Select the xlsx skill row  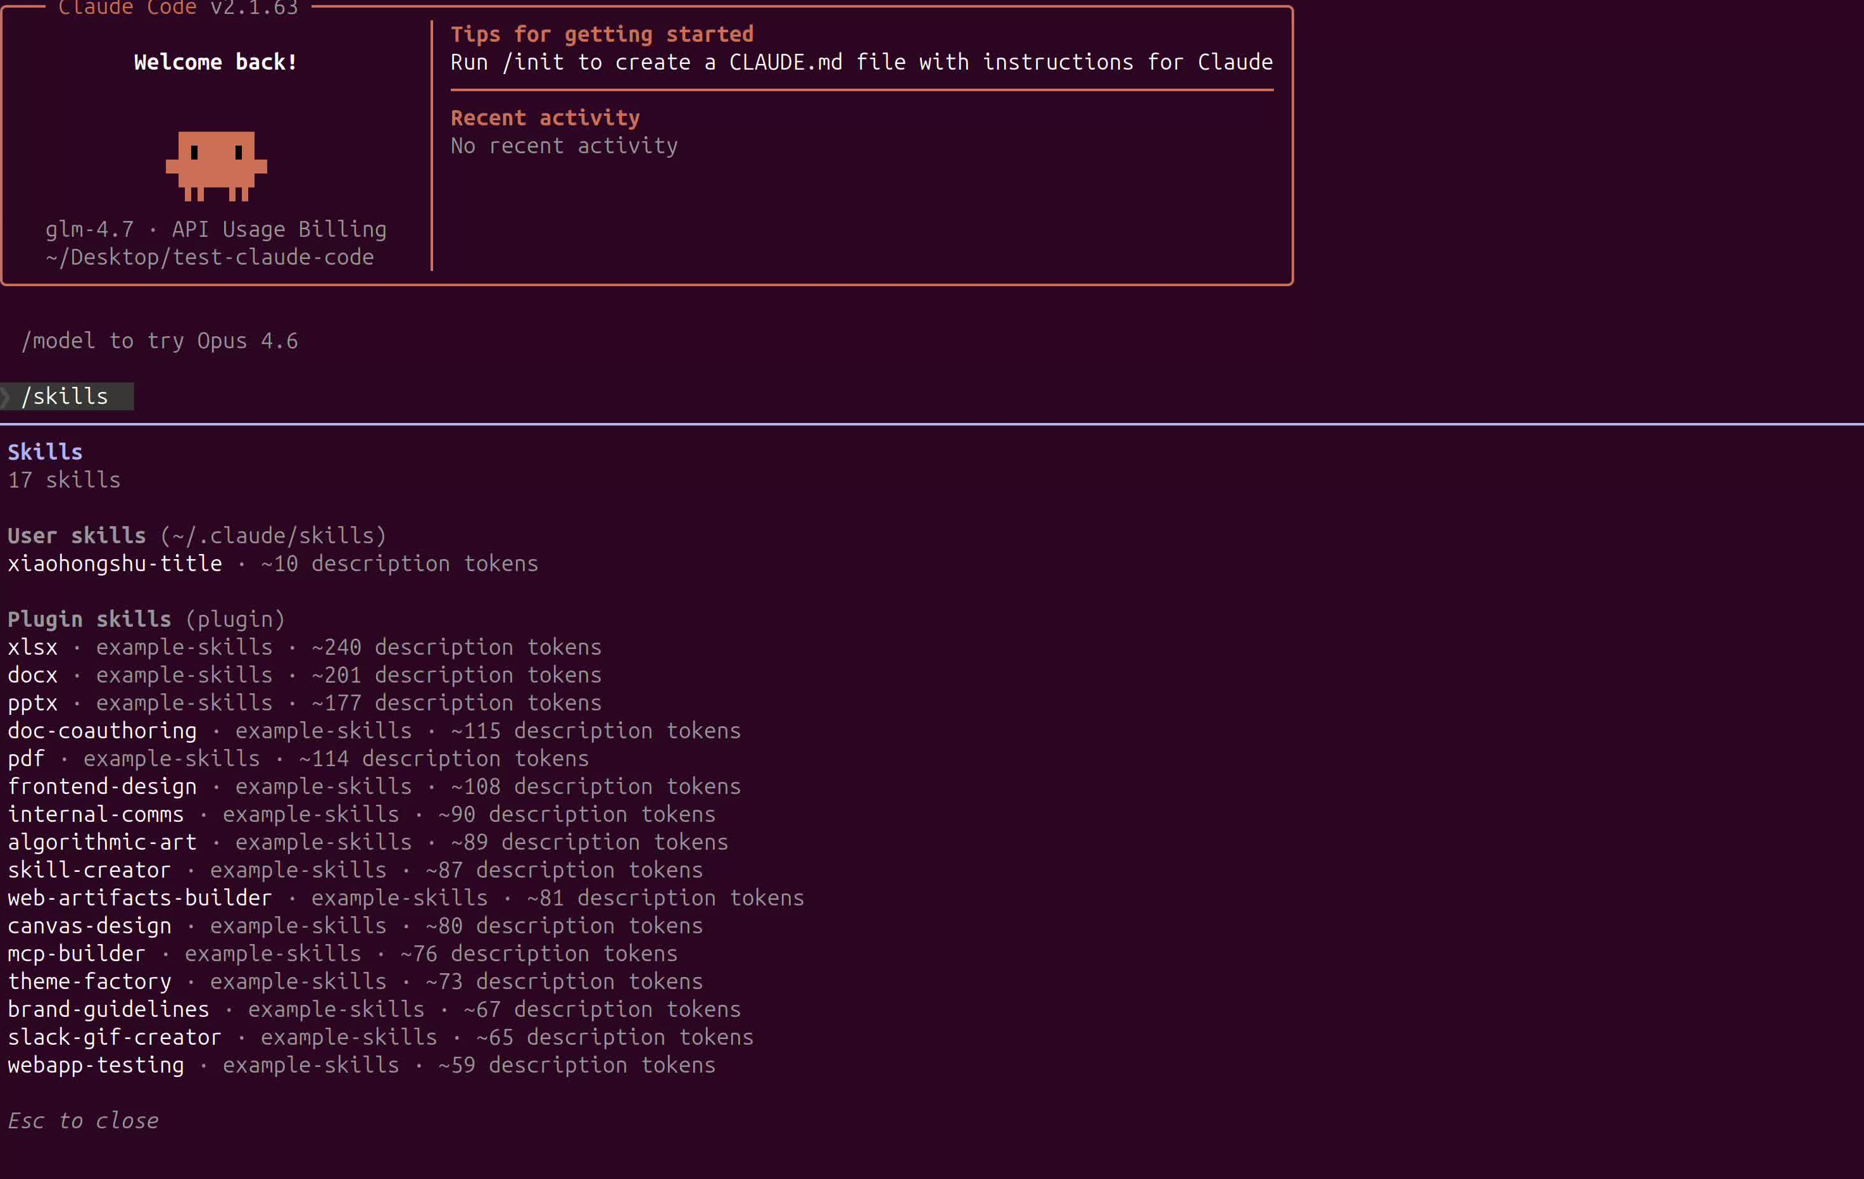click(x=305, y=647)
